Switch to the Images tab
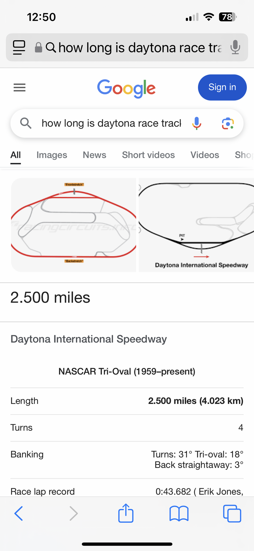This screenshot has height=551, width=254. pos(52,155)
